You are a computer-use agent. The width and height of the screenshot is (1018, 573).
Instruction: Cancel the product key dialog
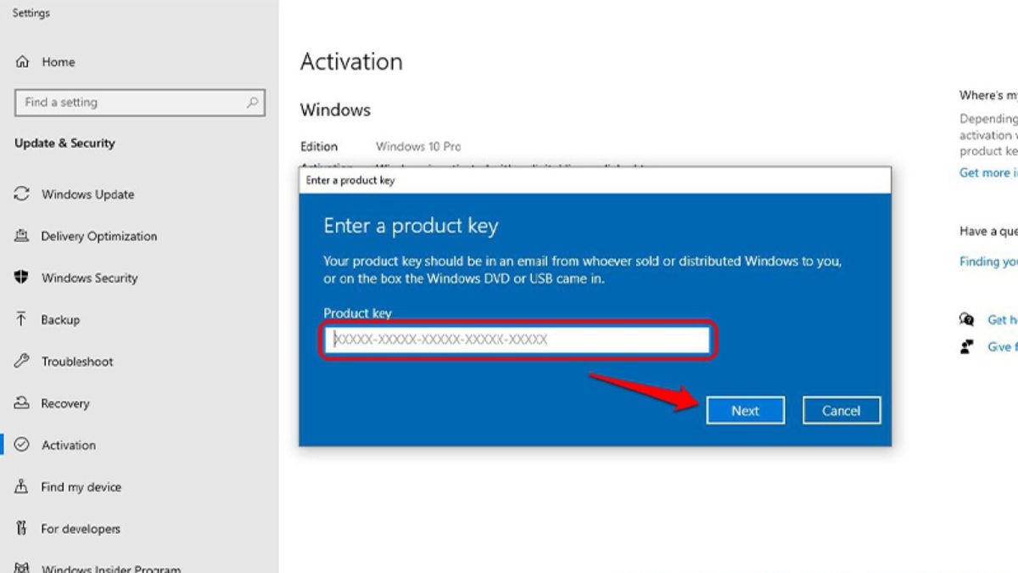tap(841, 410)
